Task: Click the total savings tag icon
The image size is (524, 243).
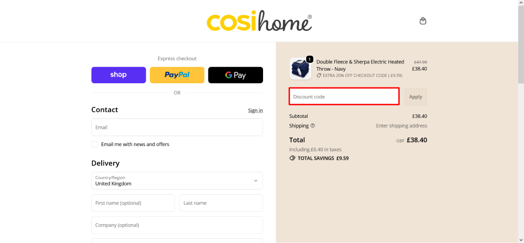Action: click(292, 158)
